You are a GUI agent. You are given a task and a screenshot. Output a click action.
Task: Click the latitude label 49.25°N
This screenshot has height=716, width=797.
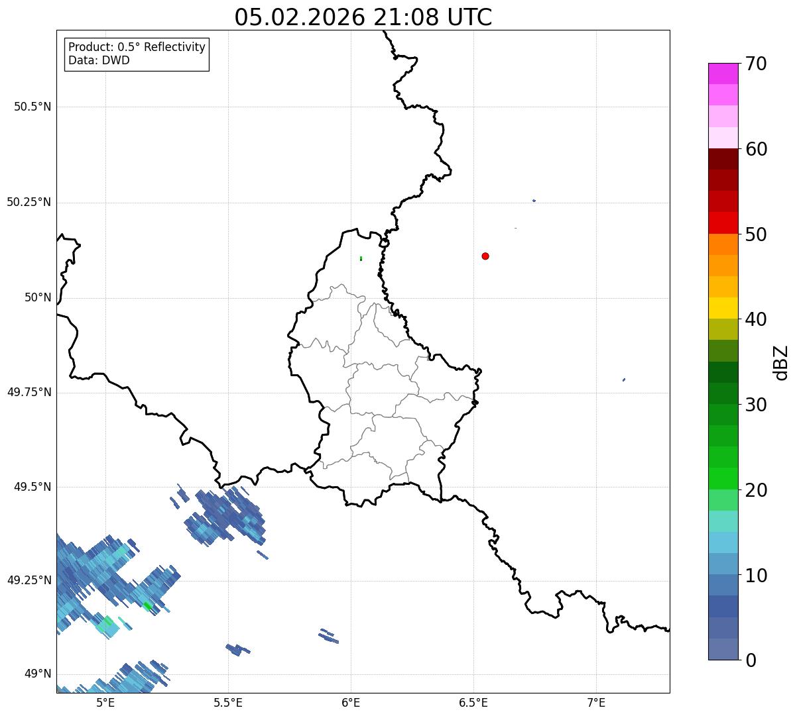(29, 580)
